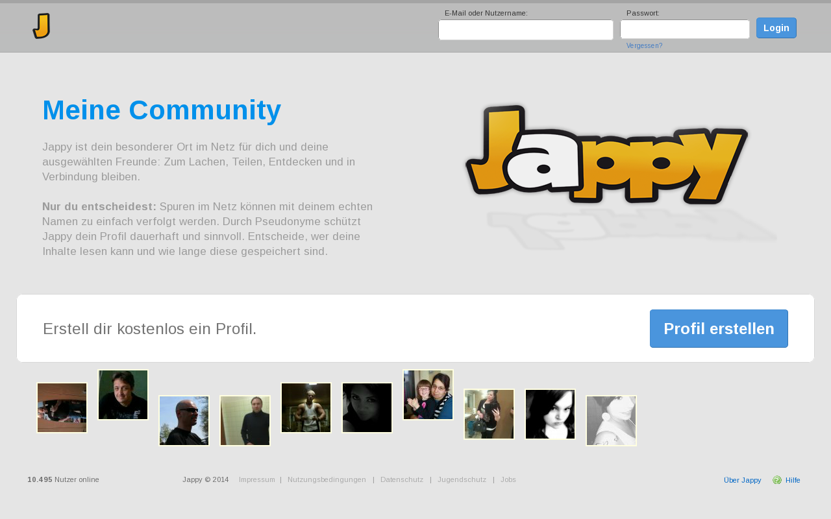The width and height of the screenshot is (831, 519).
Task: Open the Jobs footer link
Action: [x=508, y=480]
